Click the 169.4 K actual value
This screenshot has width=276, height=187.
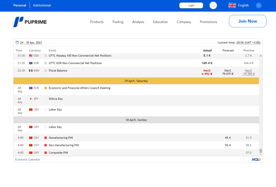click(207, 63)
